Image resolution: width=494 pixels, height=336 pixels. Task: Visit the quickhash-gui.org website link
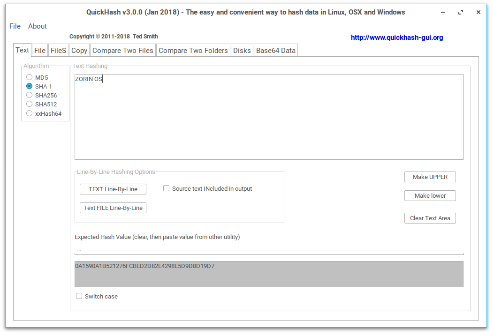[x=397, y=37]
